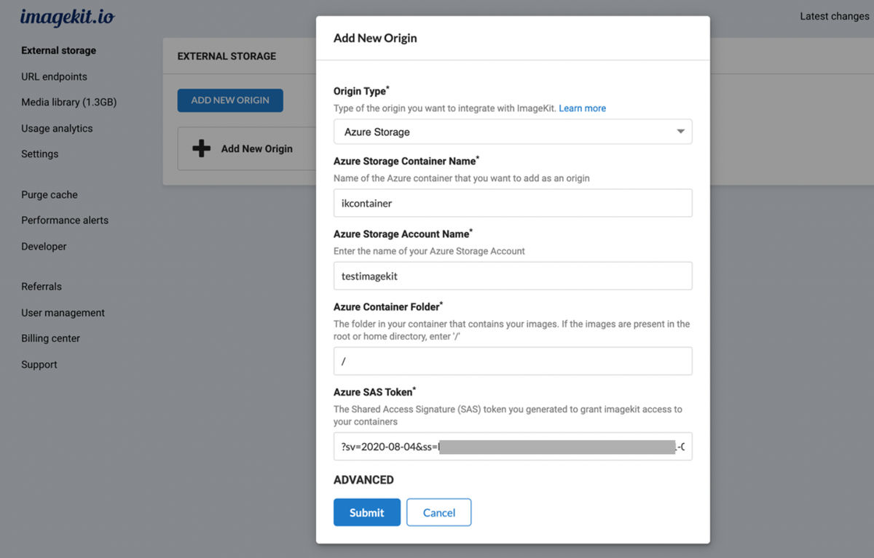Expand the ADVANCED section
Image resolution: width=874 pixels, height=558 pixels.
(x=363, y=479)
